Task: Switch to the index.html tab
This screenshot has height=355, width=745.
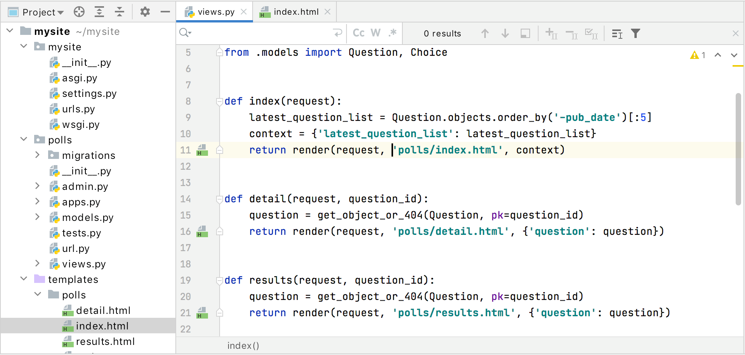Action: 296,12
